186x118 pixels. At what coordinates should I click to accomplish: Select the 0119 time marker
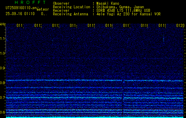[x=162, y=25]
